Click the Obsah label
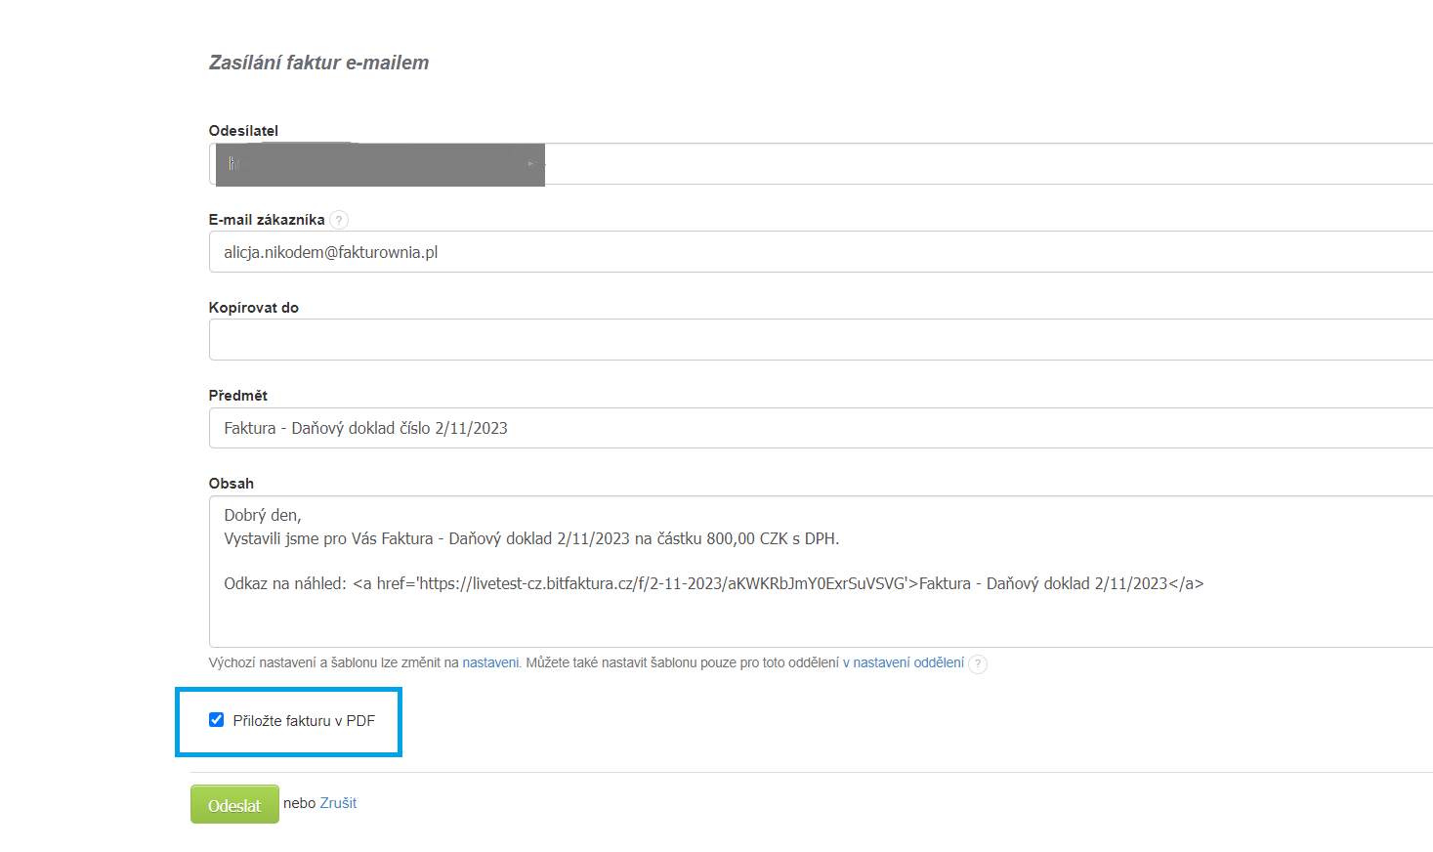 [232, 484]
